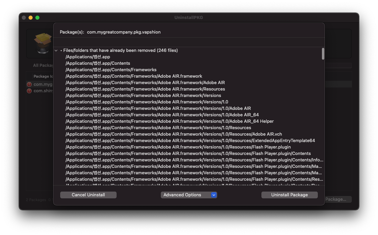The image size is (378, 235).
Task: Click the red warning icon beside com.myg
Action: [x=29, y=84]
